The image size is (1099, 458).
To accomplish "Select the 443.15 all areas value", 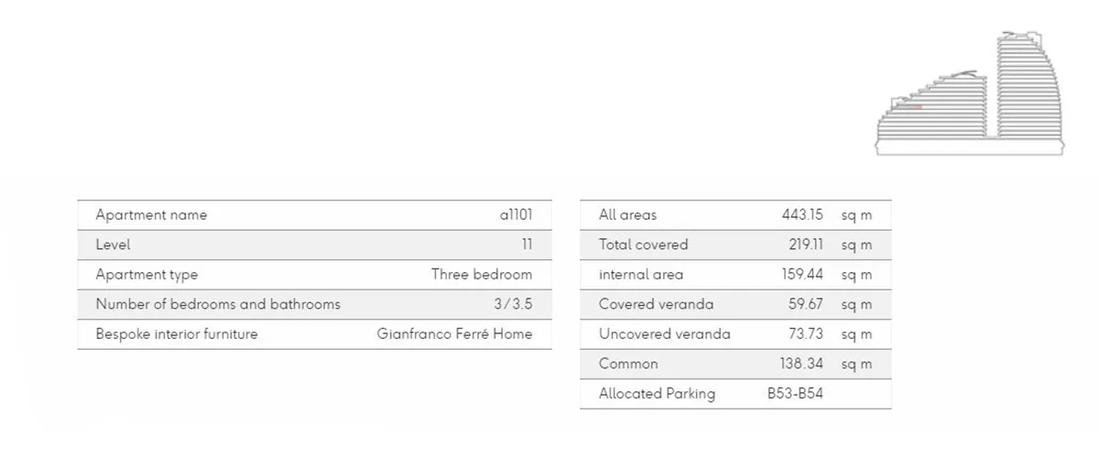I will coord(802,215).
